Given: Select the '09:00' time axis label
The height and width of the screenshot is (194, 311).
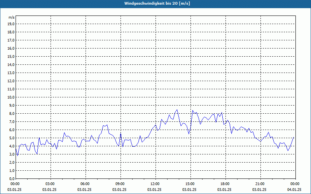Looking at the screenshot, I should tap(121, 184).
